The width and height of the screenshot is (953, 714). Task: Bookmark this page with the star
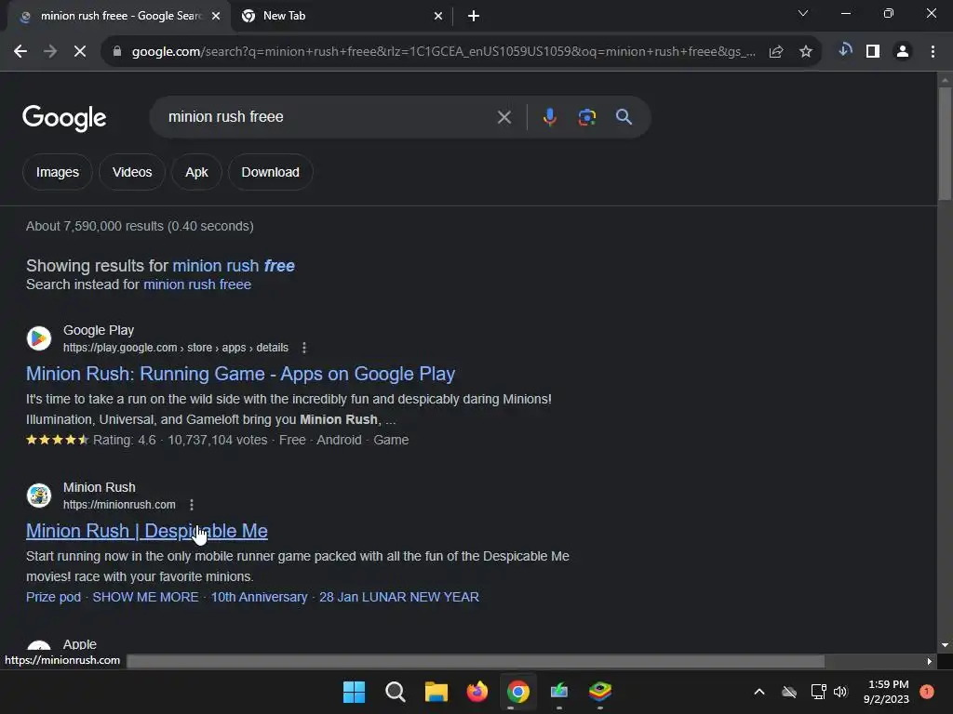click(x=806, y=52)
